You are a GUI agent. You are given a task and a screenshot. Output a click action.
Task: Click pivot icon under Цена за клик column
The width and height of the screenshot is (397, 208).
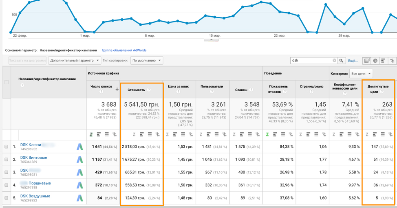[191, 134]
